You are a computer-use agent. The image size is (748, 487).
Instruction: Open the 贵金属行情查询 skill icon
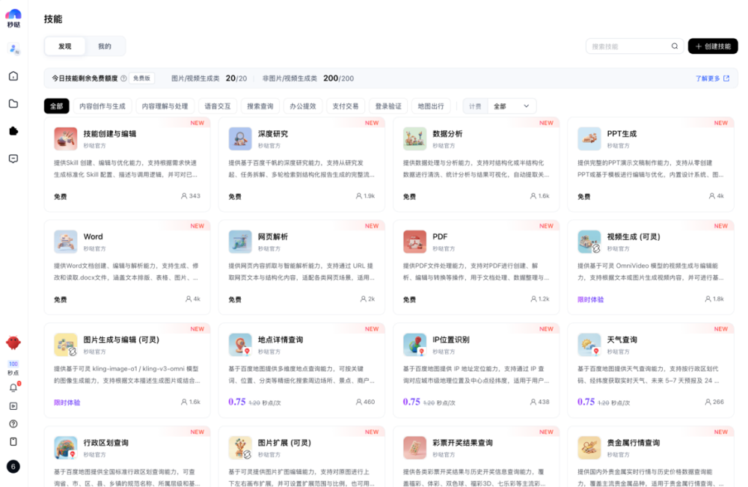589,447
